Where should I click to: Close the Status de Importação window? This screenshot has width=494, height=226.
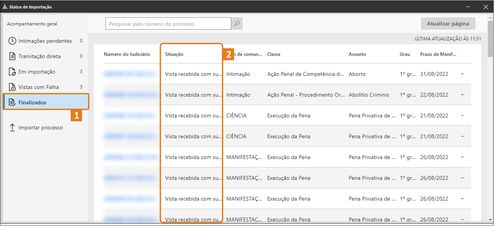486,7
